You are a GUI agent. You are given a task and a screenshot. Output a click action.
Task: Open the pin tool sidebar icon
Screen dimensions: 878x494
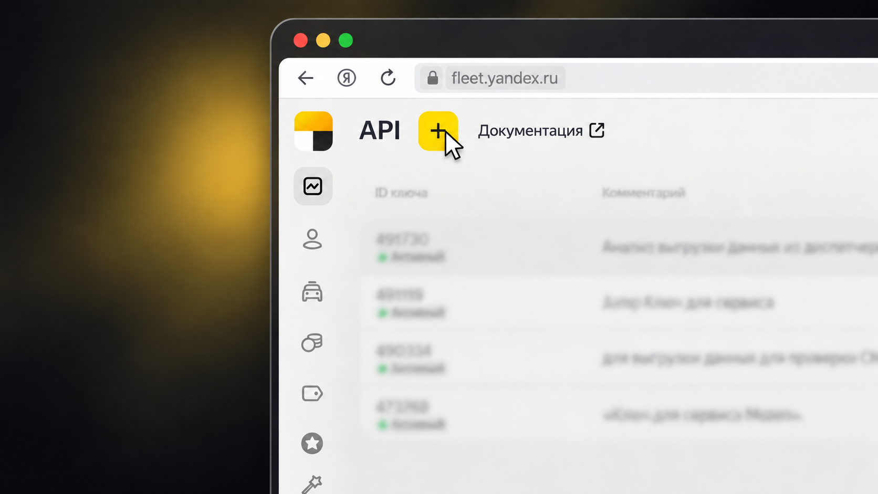[312, 484]
